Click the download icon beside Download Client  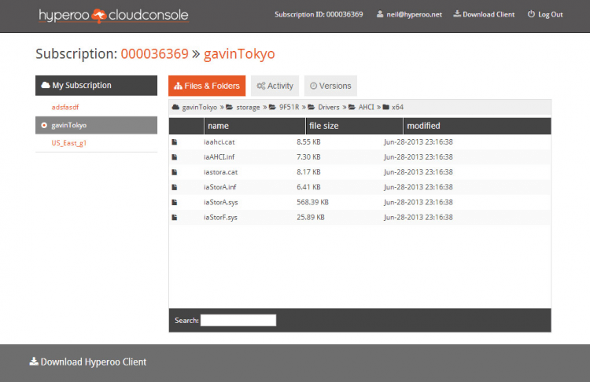[x=457, y=14]
